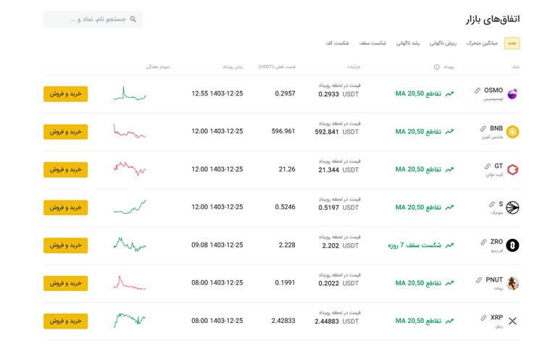Viewport: 542px width, 362px height.
Task: Open the شکست سقف tab
Action: [x=372, y=43]
